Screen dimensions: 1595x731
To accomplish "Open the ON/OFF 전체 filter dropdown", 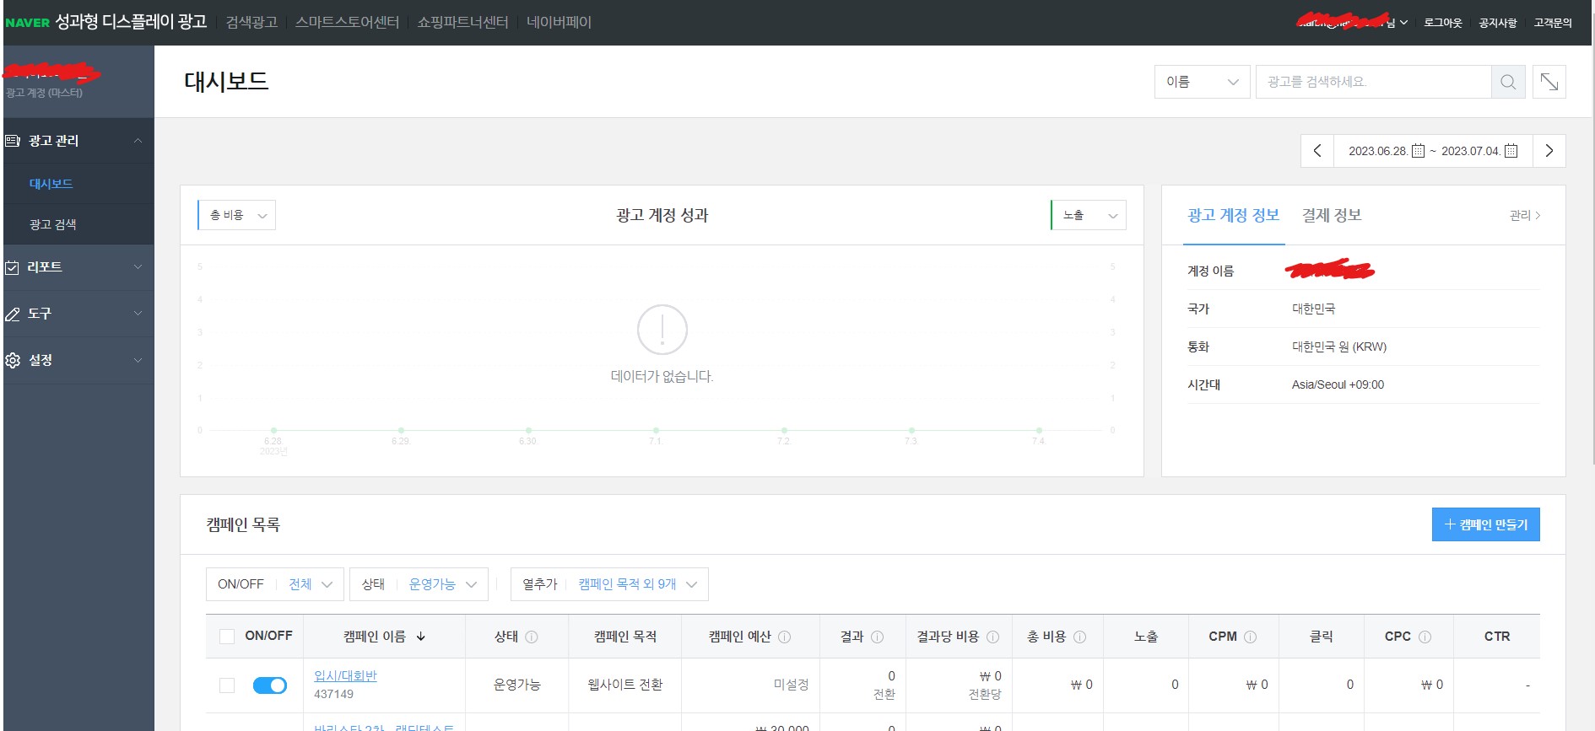I will 275,584.
